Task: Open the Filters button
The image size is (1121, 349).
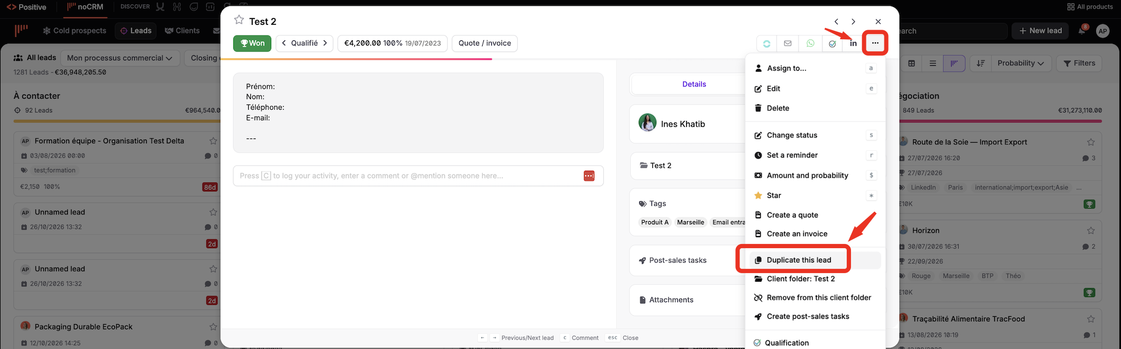Action: pyautogui.click(x=1079, y=63)
